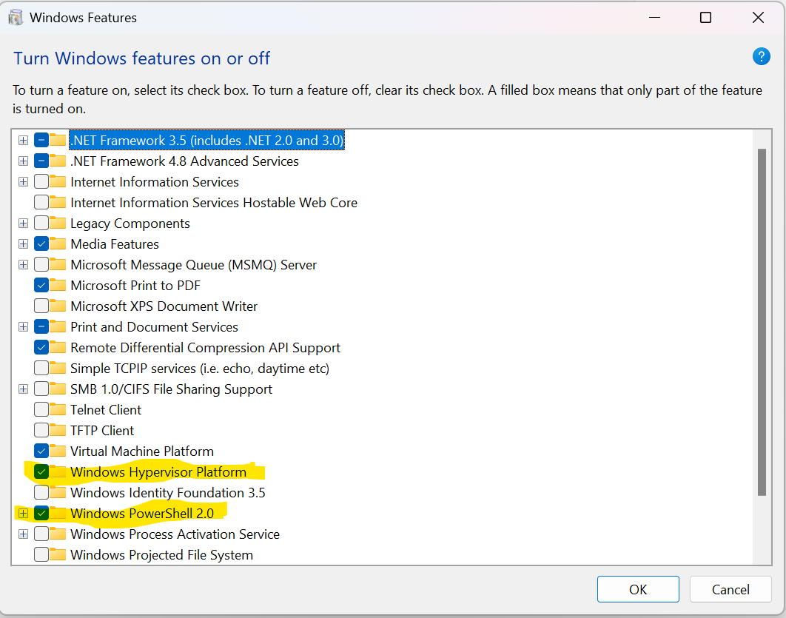
Task: Click the Windows Features title bar icon
Action: click(16, 18)
